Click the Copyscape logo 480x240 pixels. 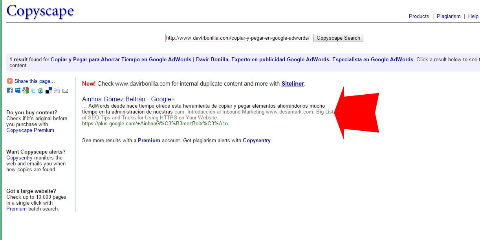coord(40,11)
